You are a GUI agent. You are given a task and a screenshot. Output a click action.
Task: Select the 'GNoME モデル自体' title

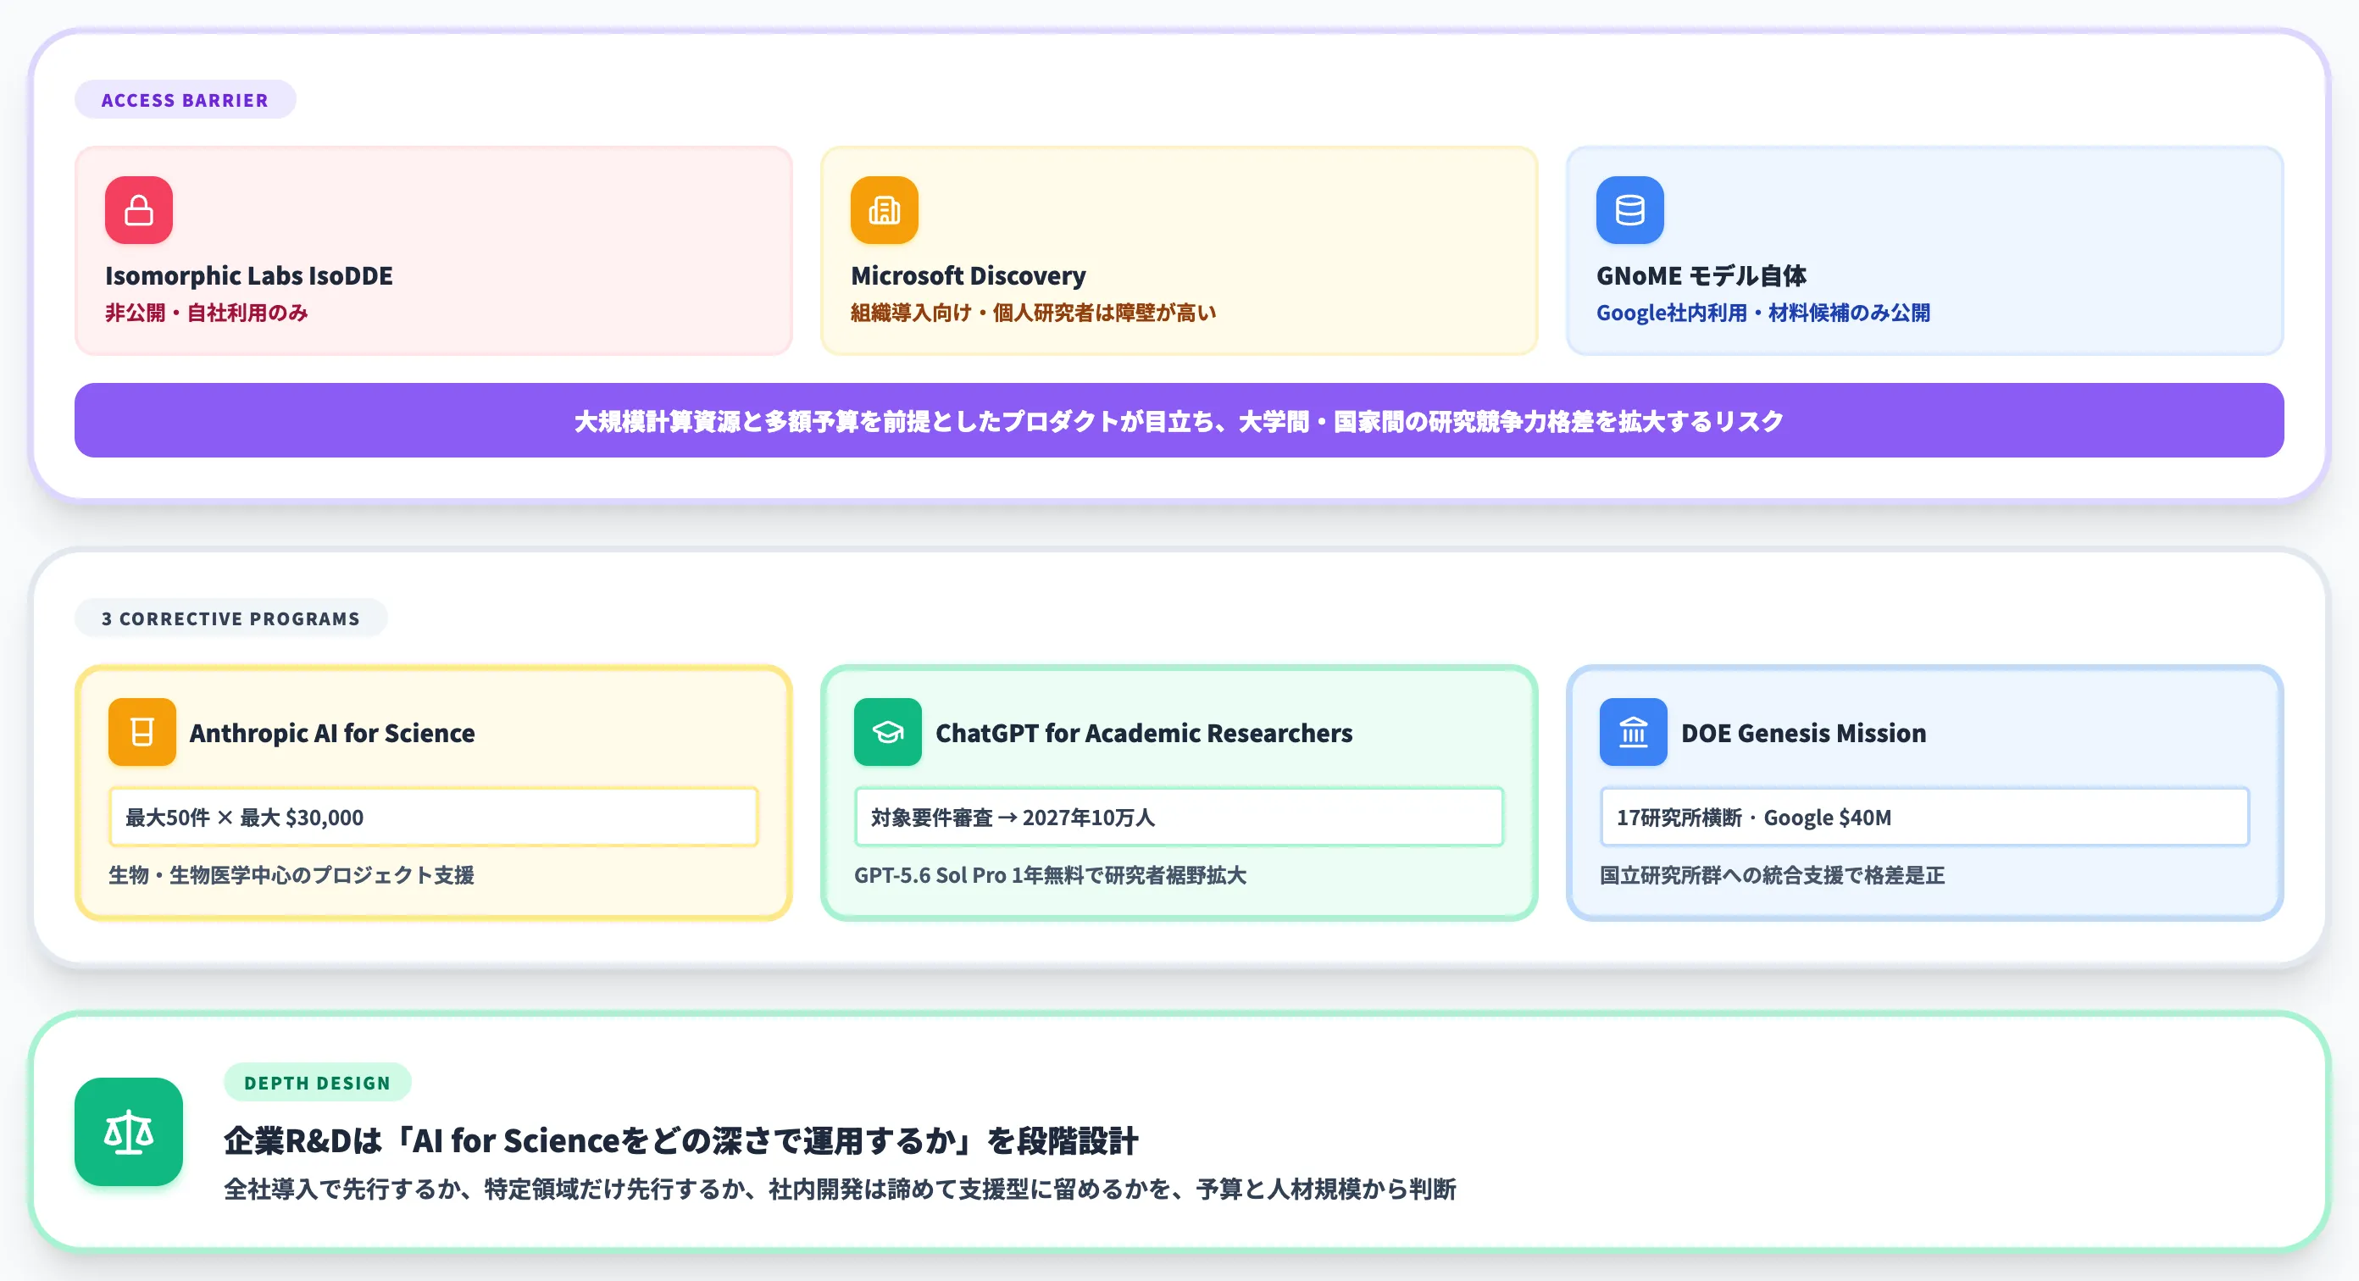click(1701, 275)
